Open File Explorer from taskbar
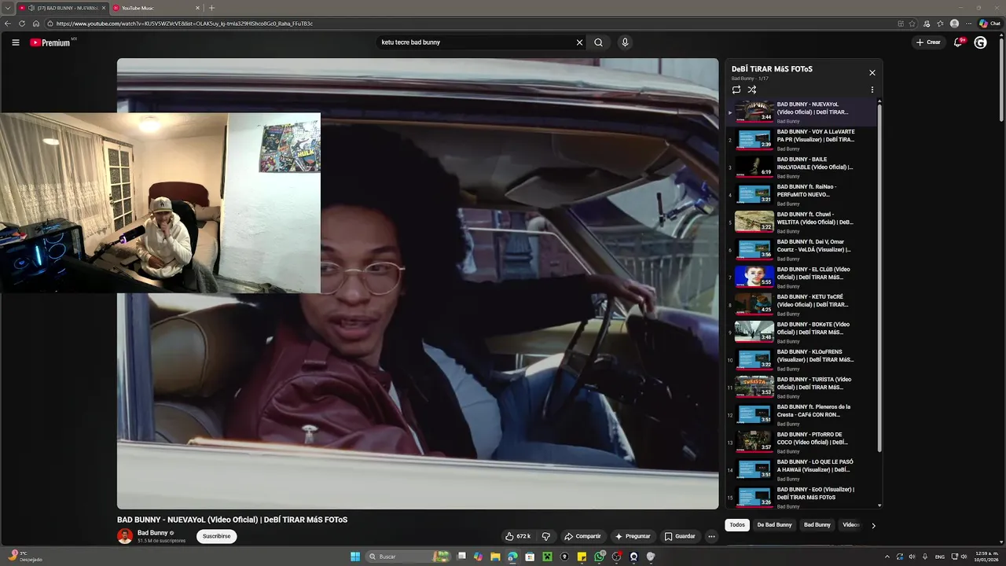1006x566 pixels. (495, 557)
